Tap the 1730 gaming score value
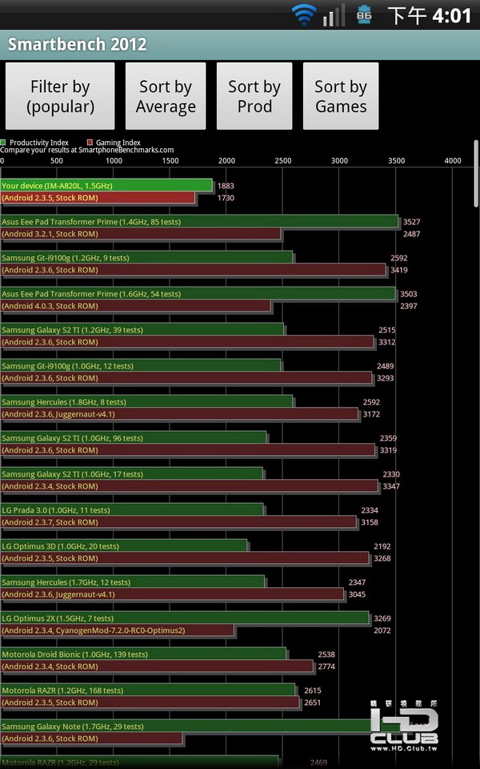 coord(226,198)
